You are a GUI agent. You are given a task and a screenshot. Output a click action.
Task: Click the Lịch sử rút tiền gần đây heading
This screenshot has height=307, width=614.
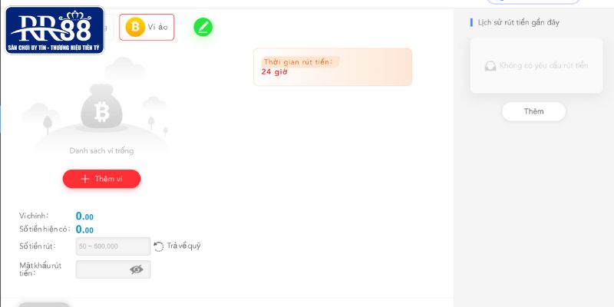pos(519,22)
